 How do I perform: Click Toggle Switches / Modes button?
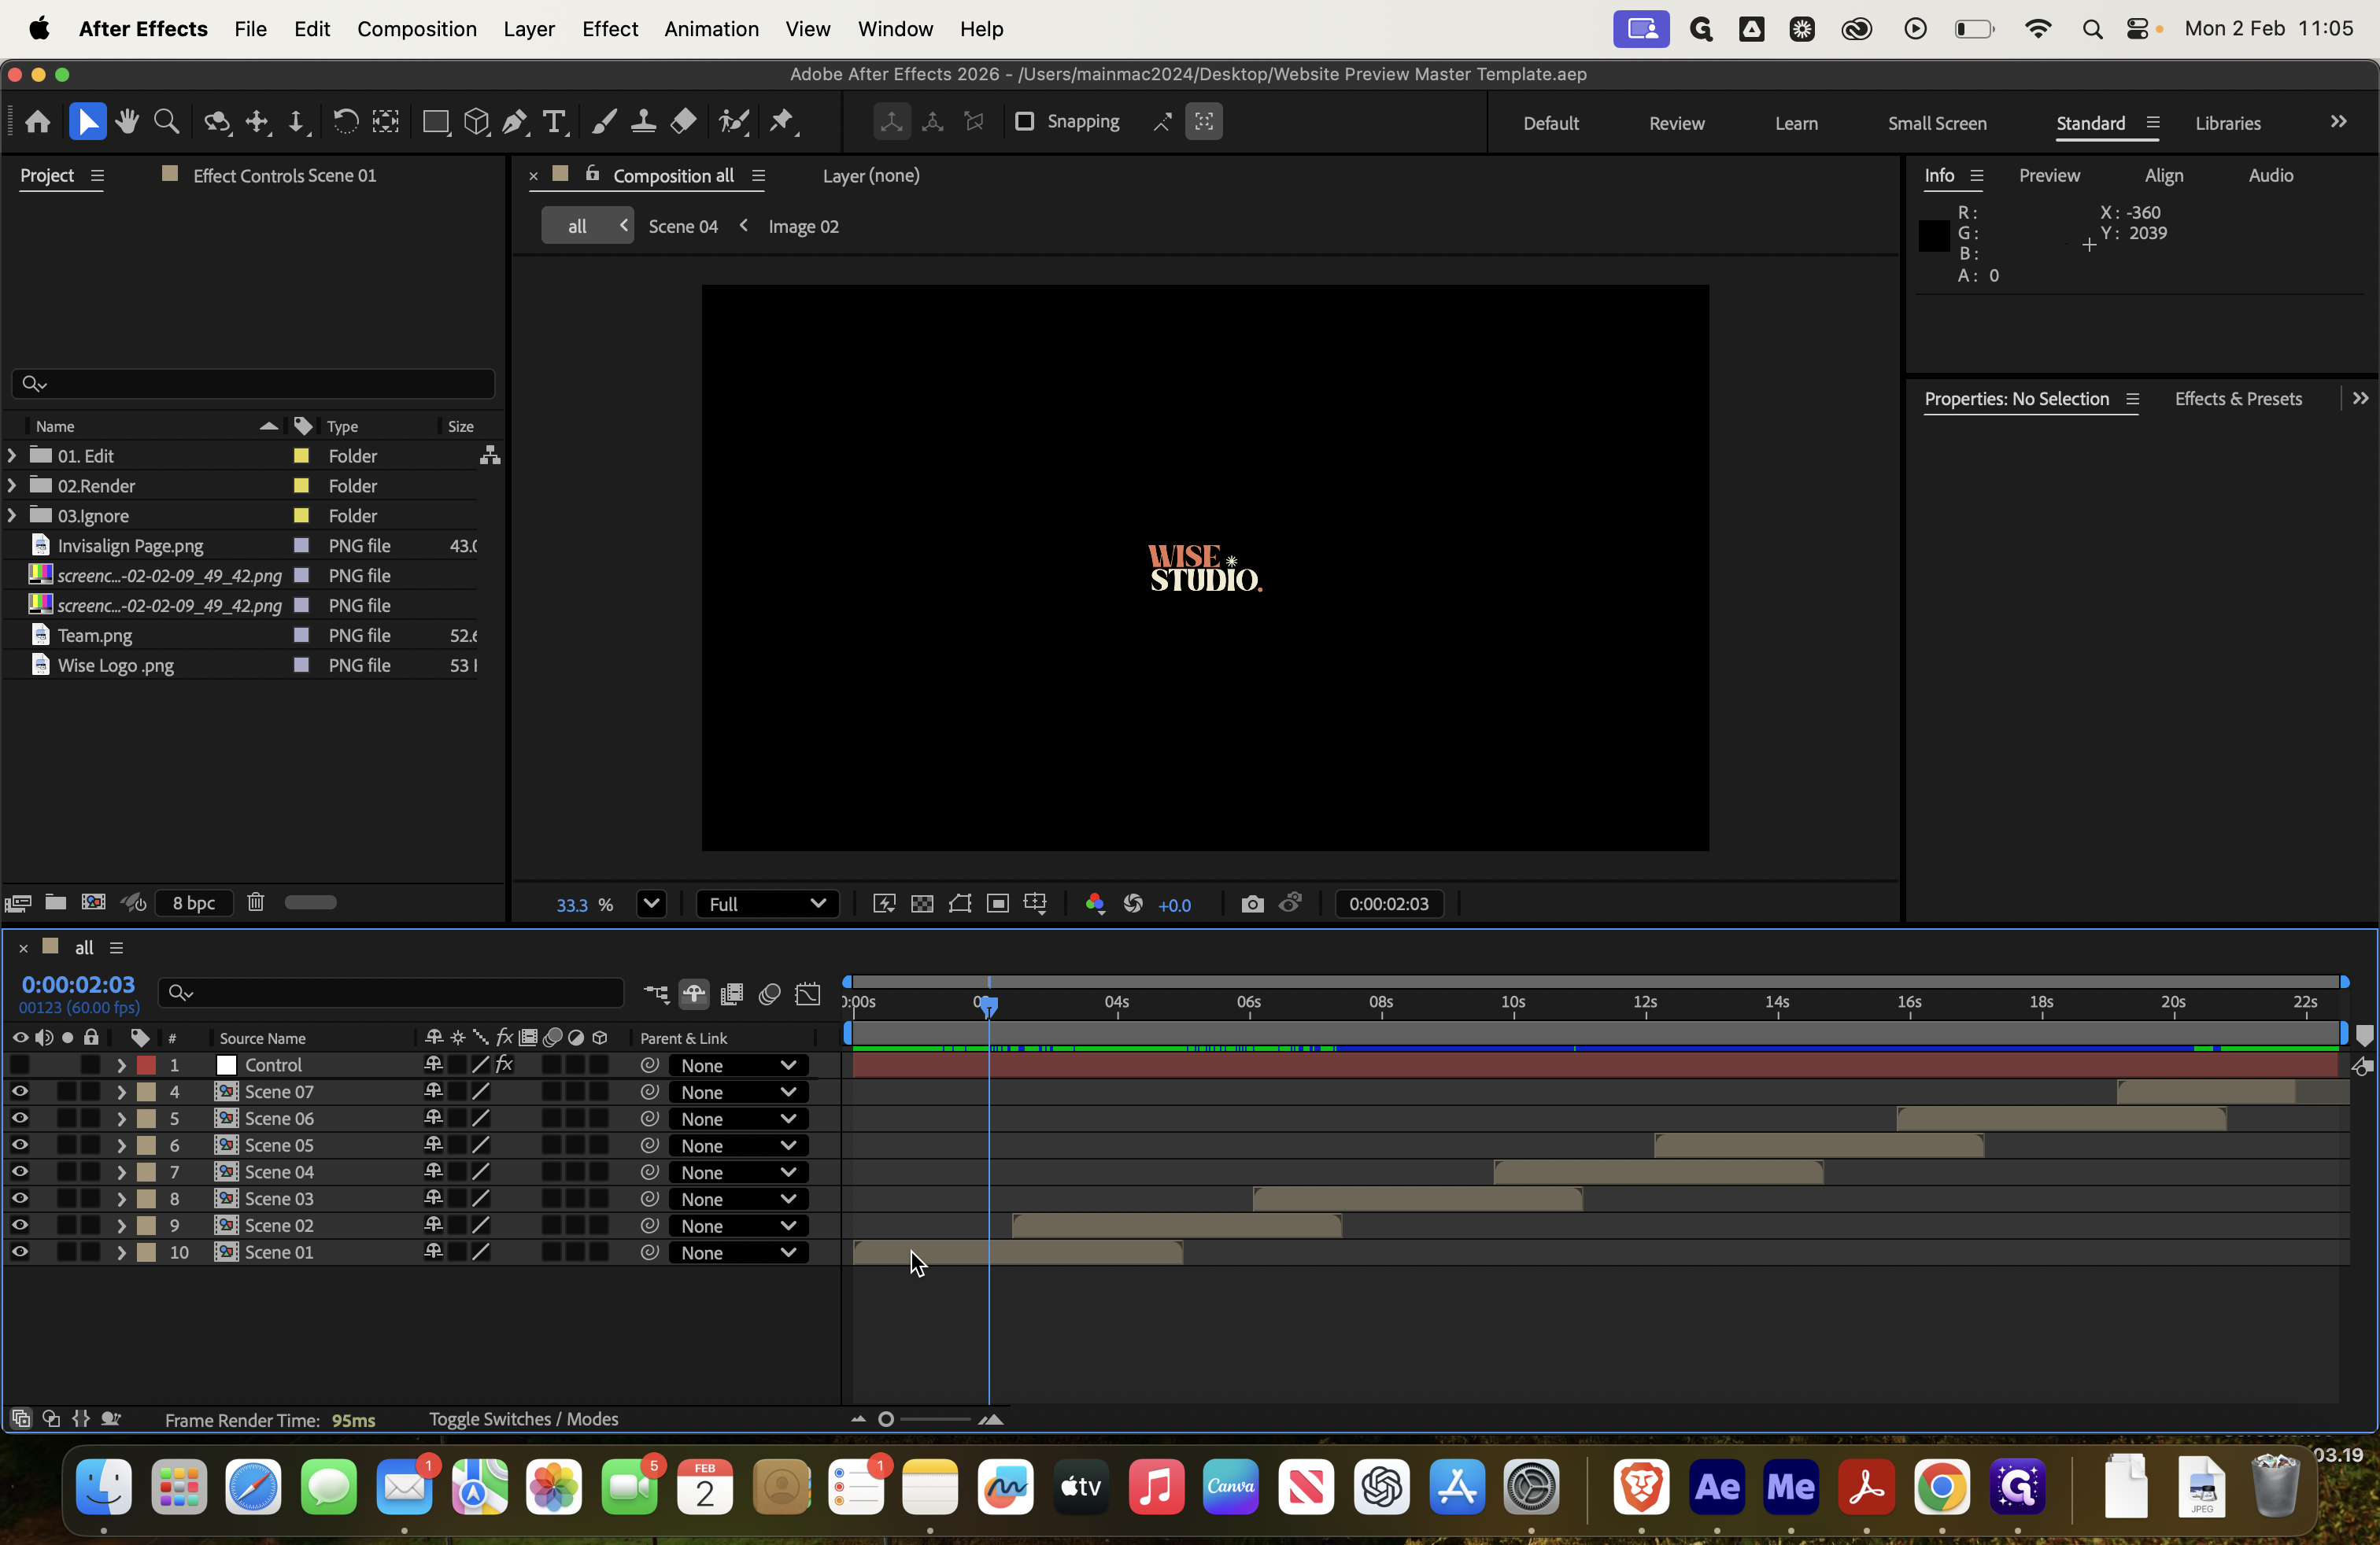[x=523, y=1419]
